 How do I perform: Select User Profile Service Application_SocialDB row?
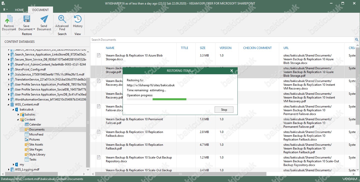(51, 89)
